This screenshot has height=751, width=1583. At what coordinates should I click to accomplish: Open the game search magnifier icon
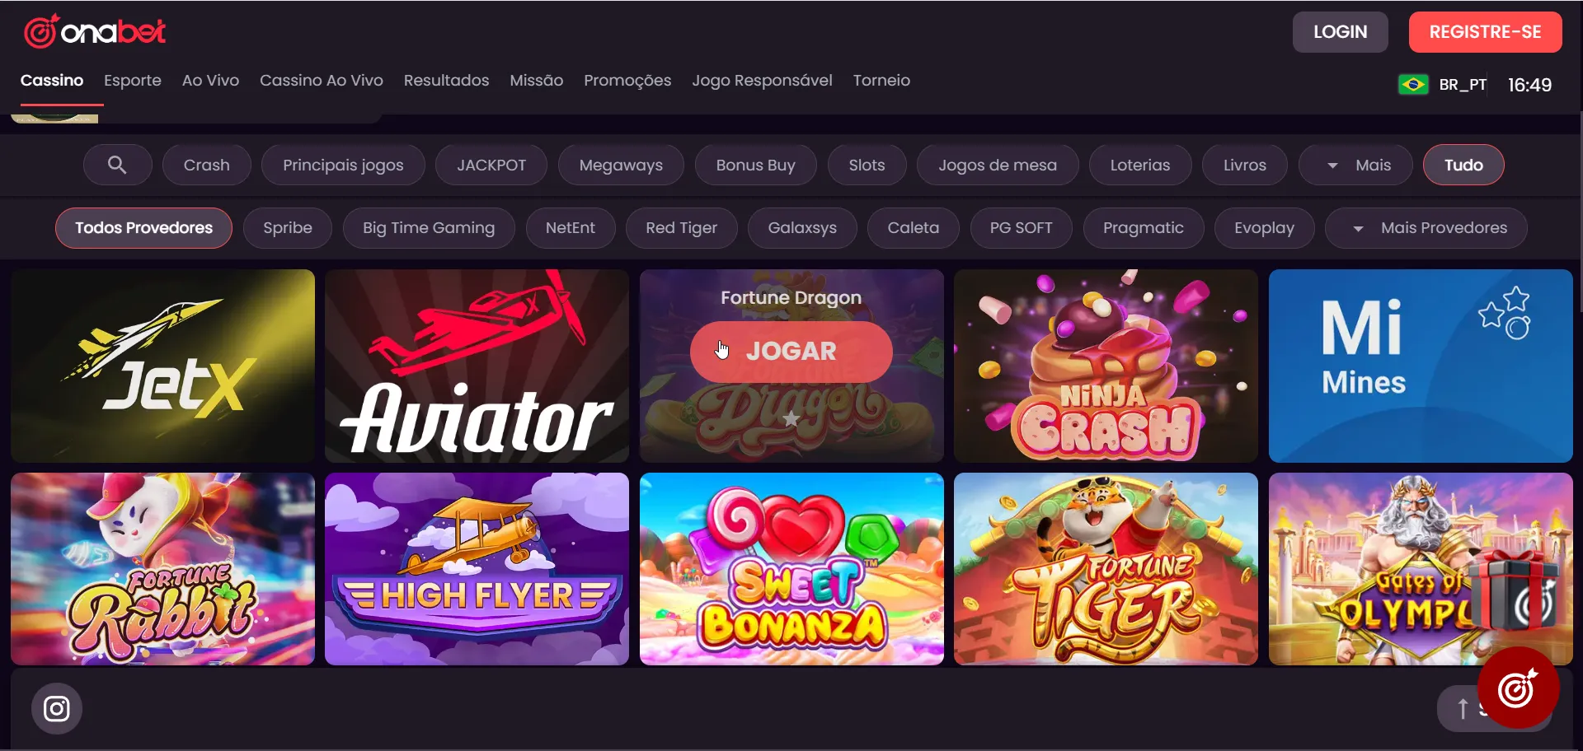(x=117, y=165)
